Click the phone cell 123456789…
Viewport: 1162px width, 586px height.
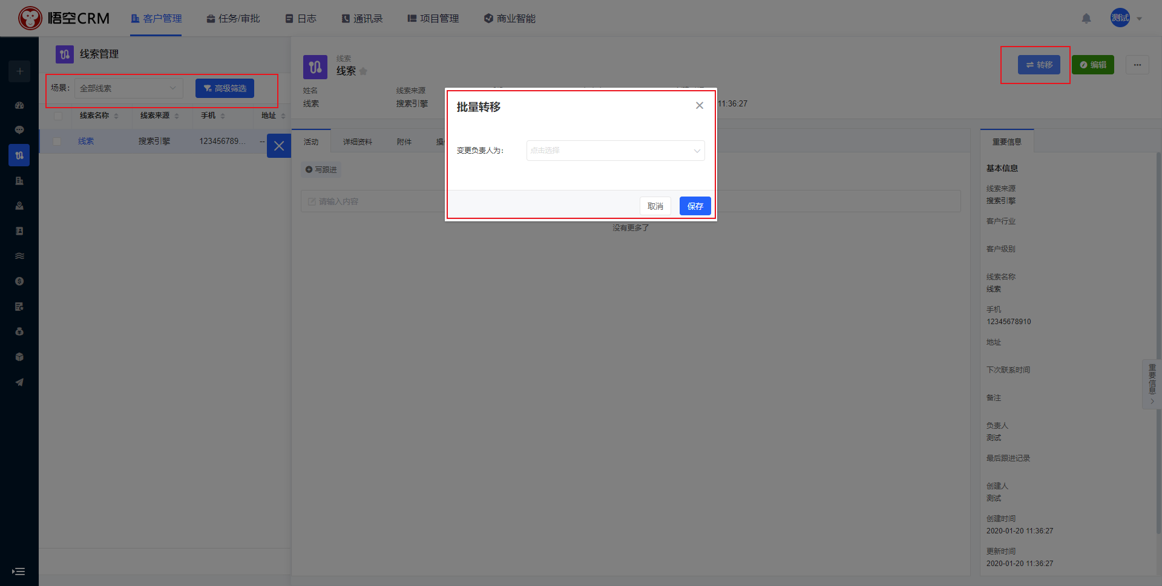(x=223, y=141)
